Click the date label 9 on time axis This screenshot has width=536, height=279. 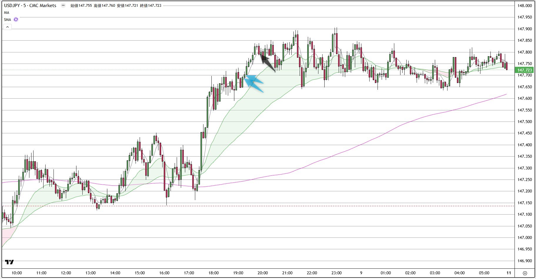tap(361, 273)
